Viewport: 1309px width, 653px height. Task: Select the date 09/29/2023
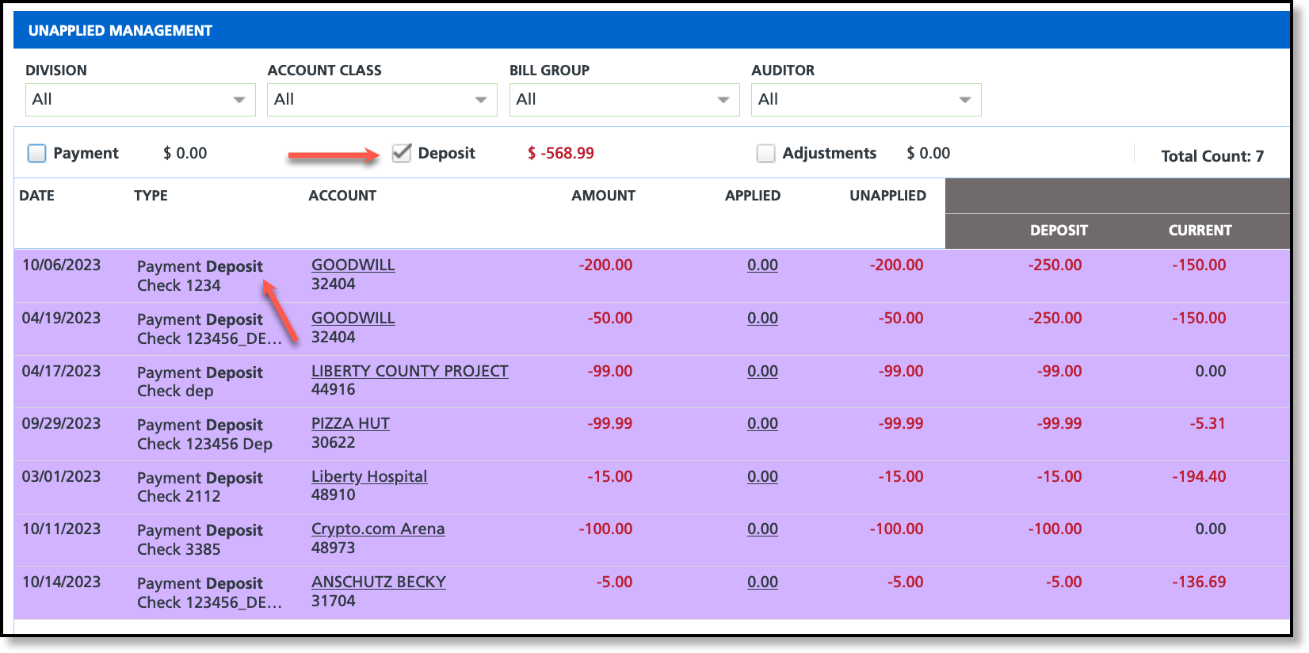coord(62,424)
